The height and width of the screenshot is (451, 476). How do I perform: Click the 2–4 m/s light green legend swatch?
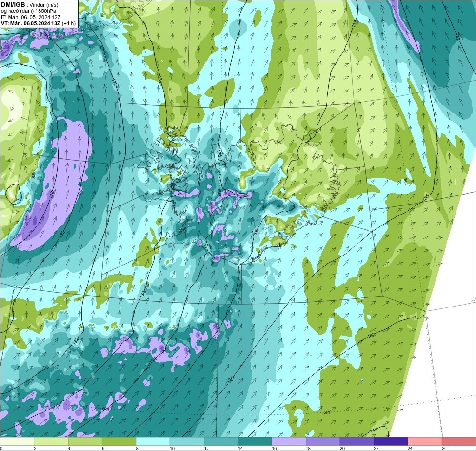tap(51, 441)
